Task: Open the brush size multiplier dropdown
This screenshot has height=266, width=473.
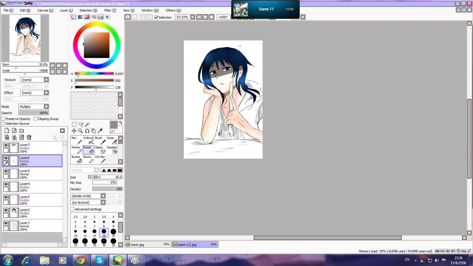Action: point(90,177)
